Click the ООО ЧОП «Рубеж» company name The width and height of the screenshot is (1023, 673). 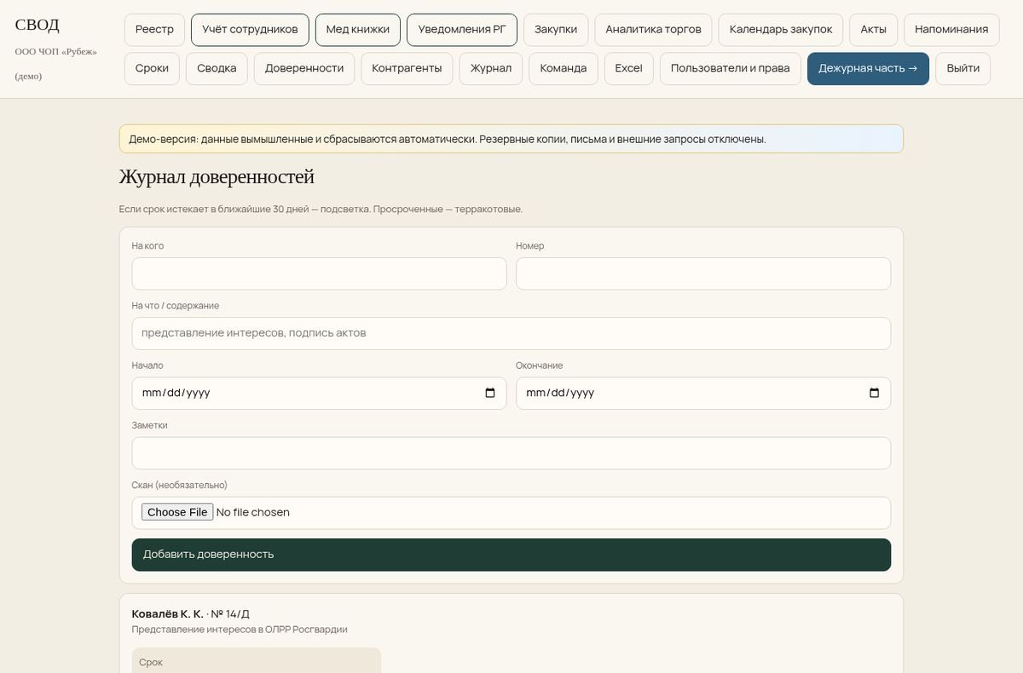point(56,51)
